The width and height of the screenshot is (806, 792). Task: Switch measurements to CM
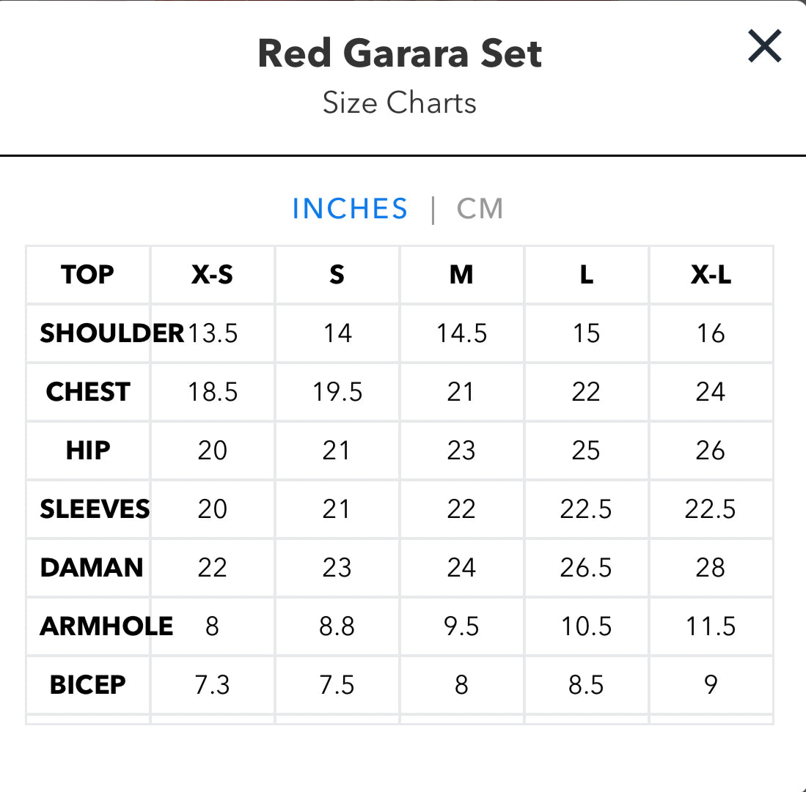click(480, 209)
